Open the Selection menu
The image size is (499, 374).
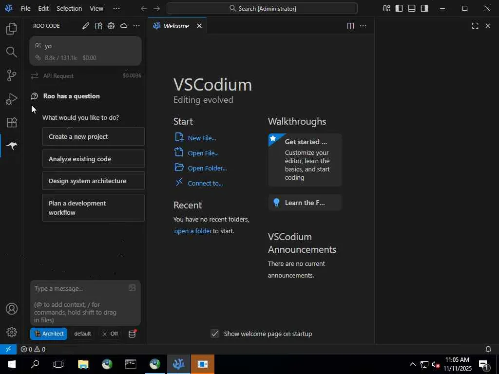[x=69, y=9]
